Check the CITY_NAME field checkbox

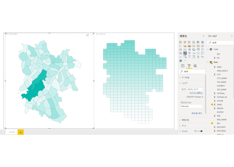[x=212, y=78]
